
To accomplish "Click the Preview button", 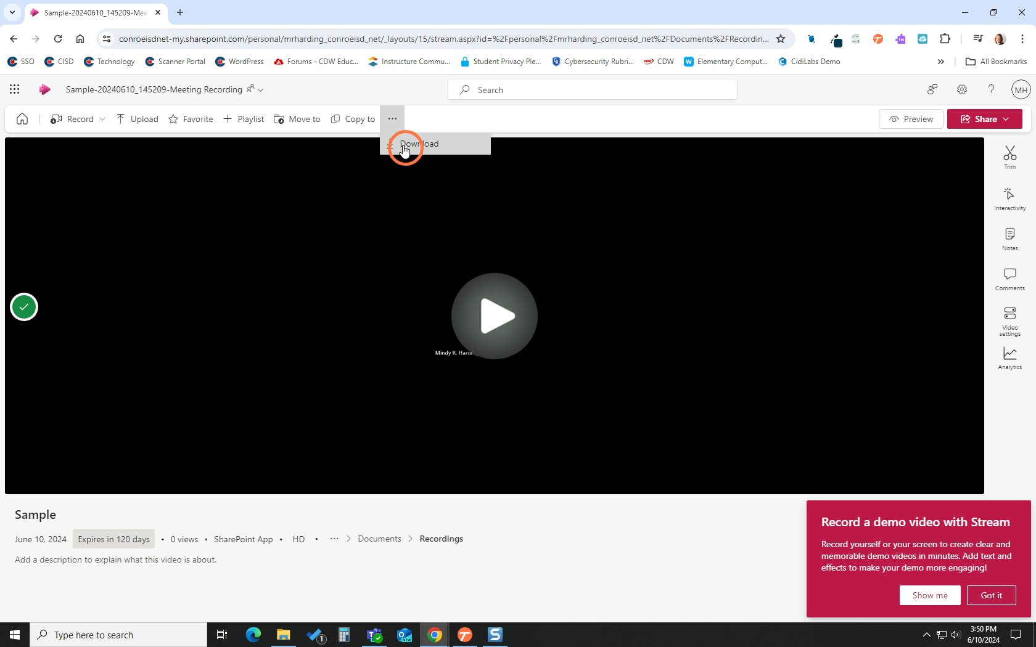I will pyautogui.click(x=911, y=119).
